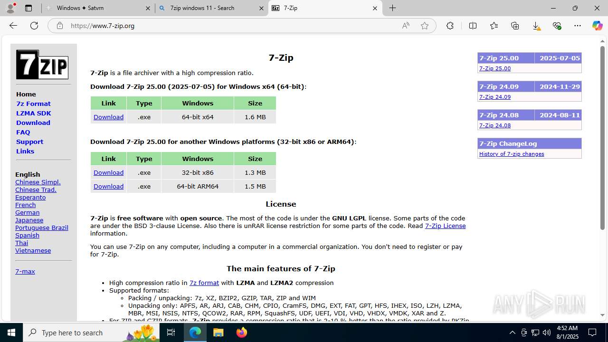This screenshot has width=608, height=342.
Task: Switch language to German
Action: pyautogui.click(x=27, y=212)
